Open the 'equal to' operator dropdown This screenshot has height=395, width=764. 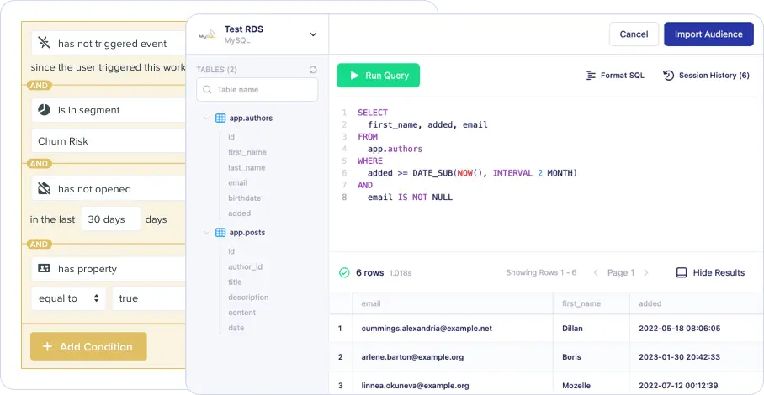point(68,298)
